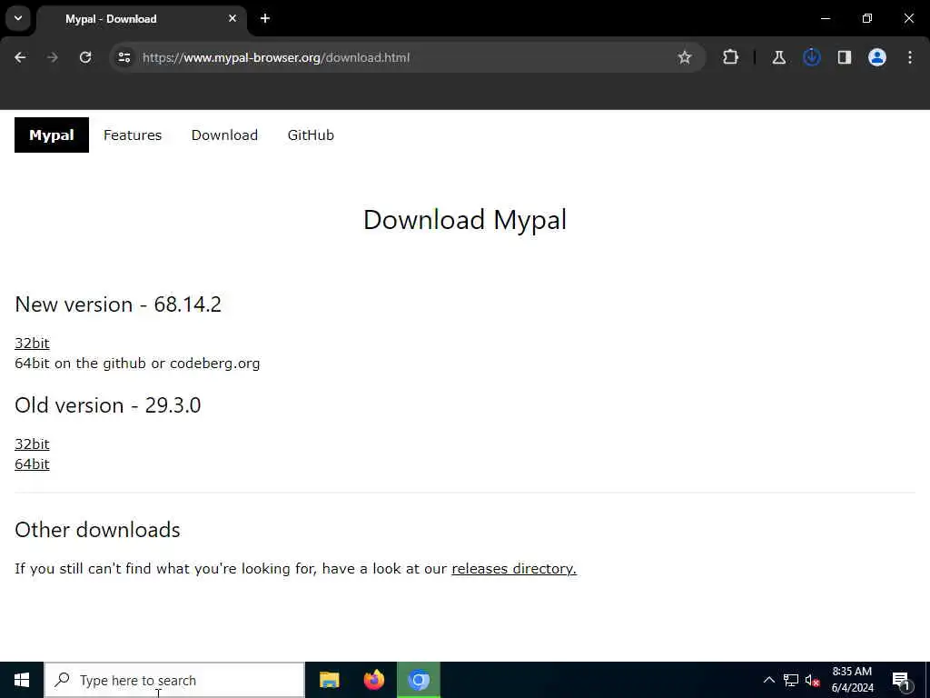Close the Mypal - Download tab
The height and width of the screenshot is (698, 930).
(x=232, y=18)
